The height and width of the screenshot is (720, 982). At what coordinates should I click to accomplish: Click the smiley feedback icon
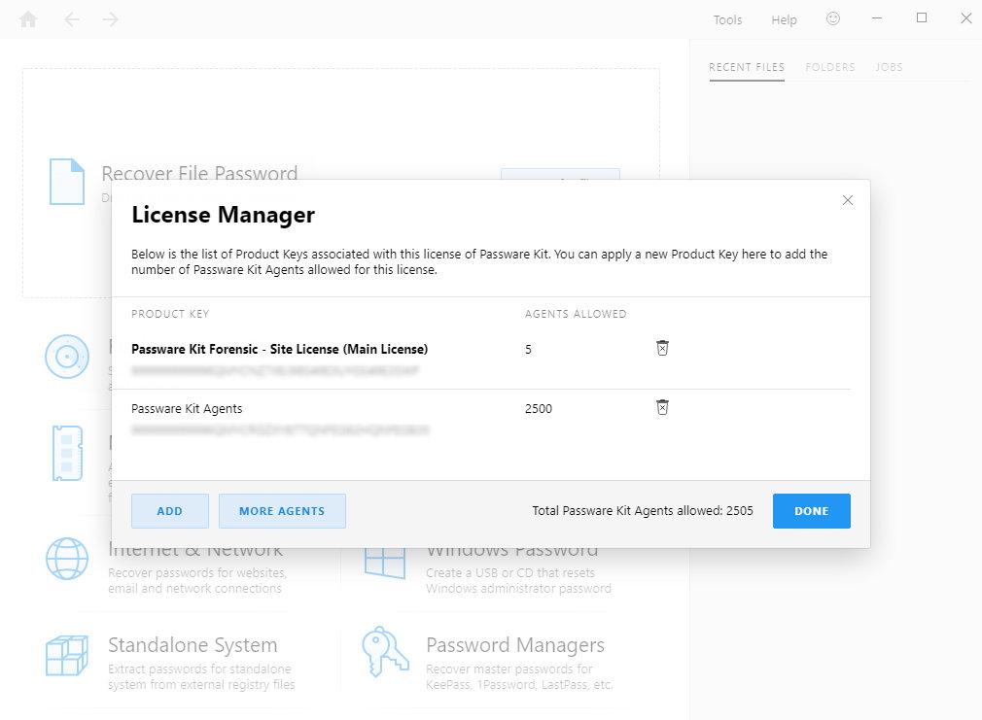(833, 18)
